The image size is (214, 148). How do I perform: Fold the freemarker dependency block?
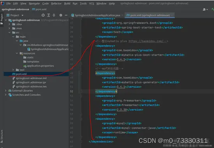click(x=81, y=96)
